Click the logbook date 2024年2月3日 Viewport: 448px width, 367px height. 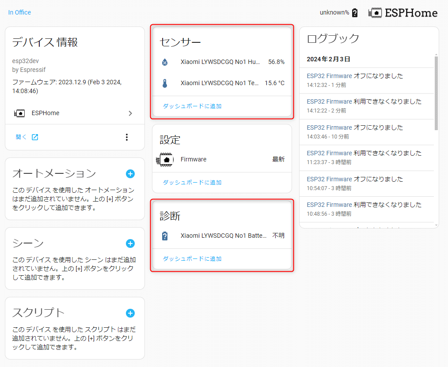[328, 59]
